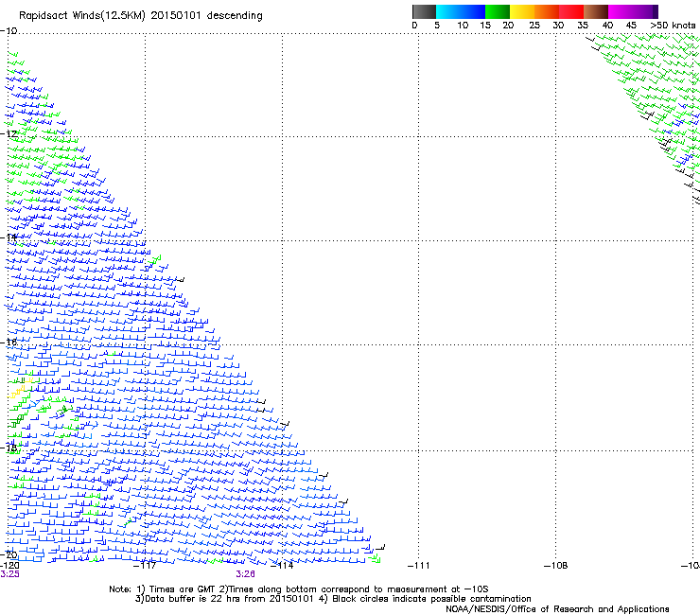Pick the brown 35-40 knots color bar segment

596,11
